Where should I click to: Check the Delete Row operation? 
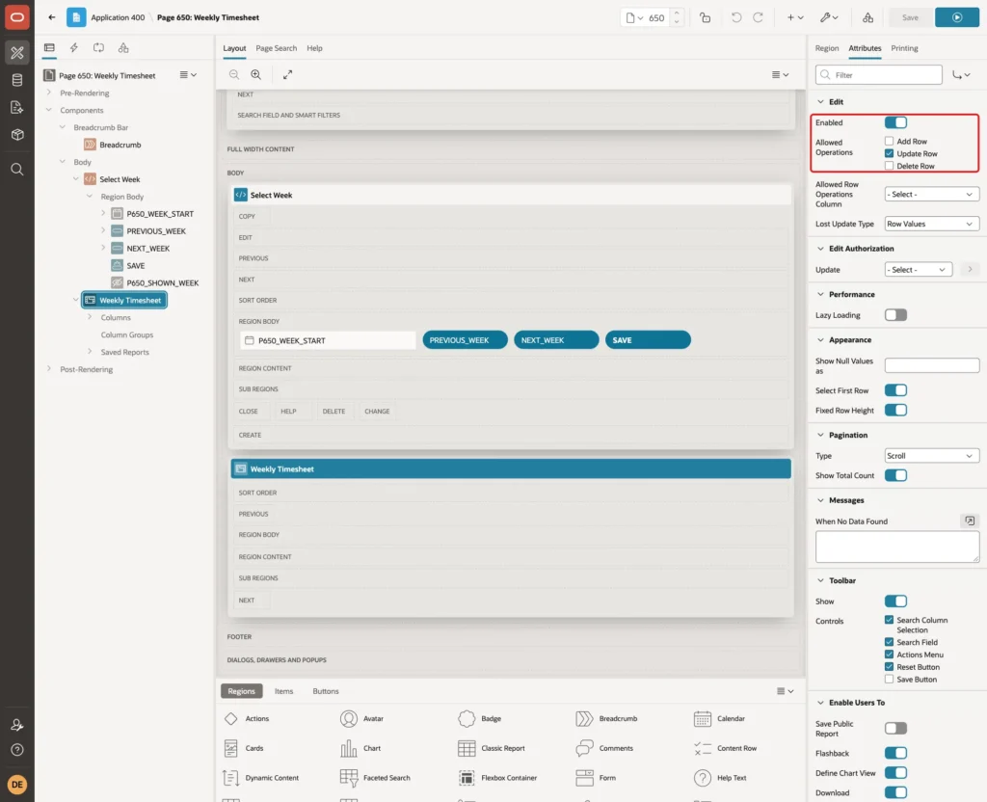[889, 166]
